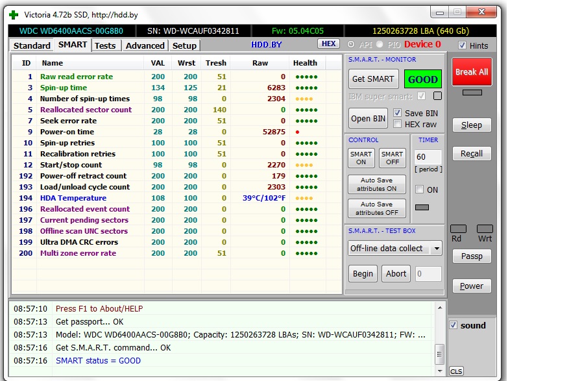Click the SMART ON button
The width and height of the screenshot is (569, 381).
click(x=361, y=158)
